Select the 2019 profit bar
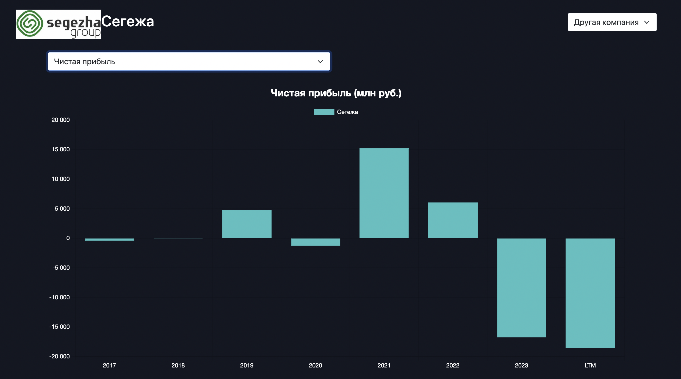Viewport: 681px width, 379px height. point(247,224)
